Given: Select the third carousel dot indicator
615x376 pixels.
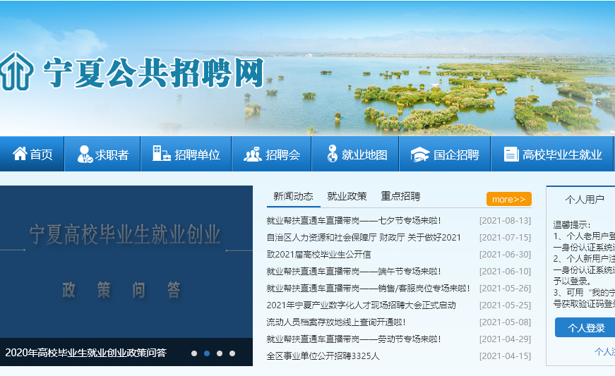Looking at the screenshot, I should coord(220,353).
